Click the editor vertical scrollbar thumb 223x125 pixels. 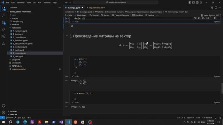coord(222,89)
